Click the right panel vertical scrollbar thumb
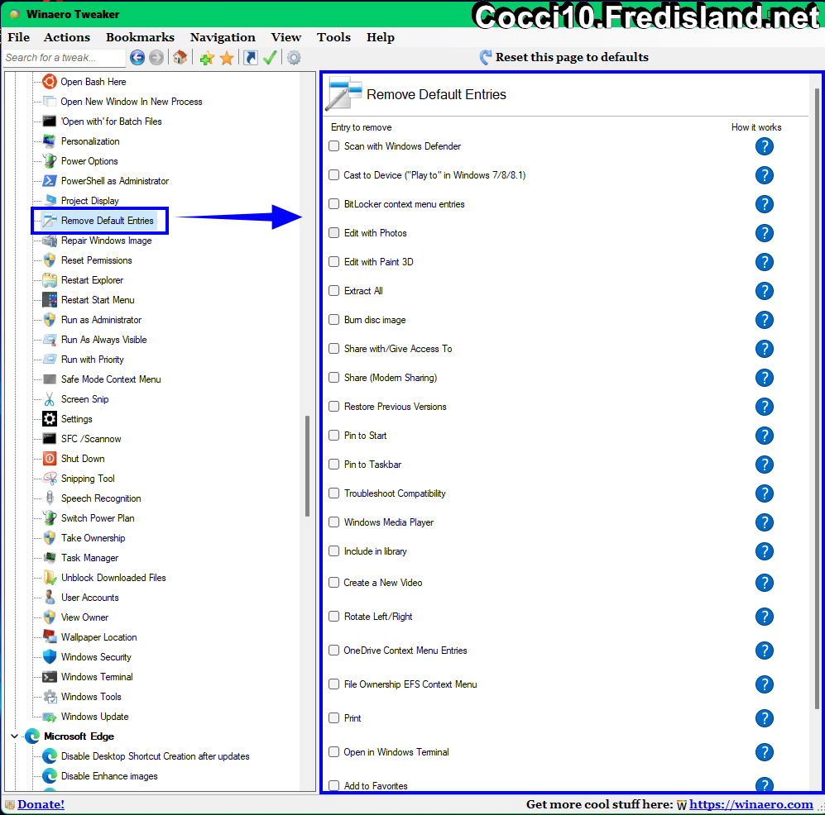The height and width of the screenshot is (815, 825). (x=817, y=398)
